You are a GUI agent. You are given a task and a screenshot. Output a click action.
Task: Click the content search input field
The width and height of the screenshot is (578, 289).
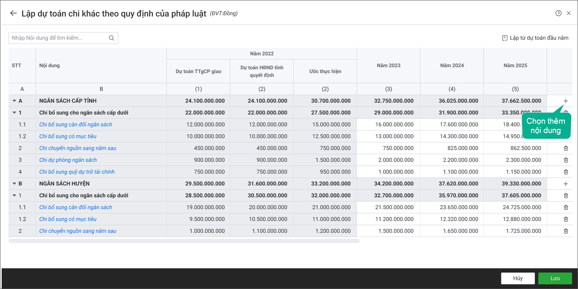click(x=58, y=38)
